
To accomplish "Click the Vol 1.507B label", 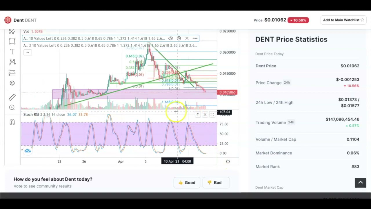I will click(33, 31).
